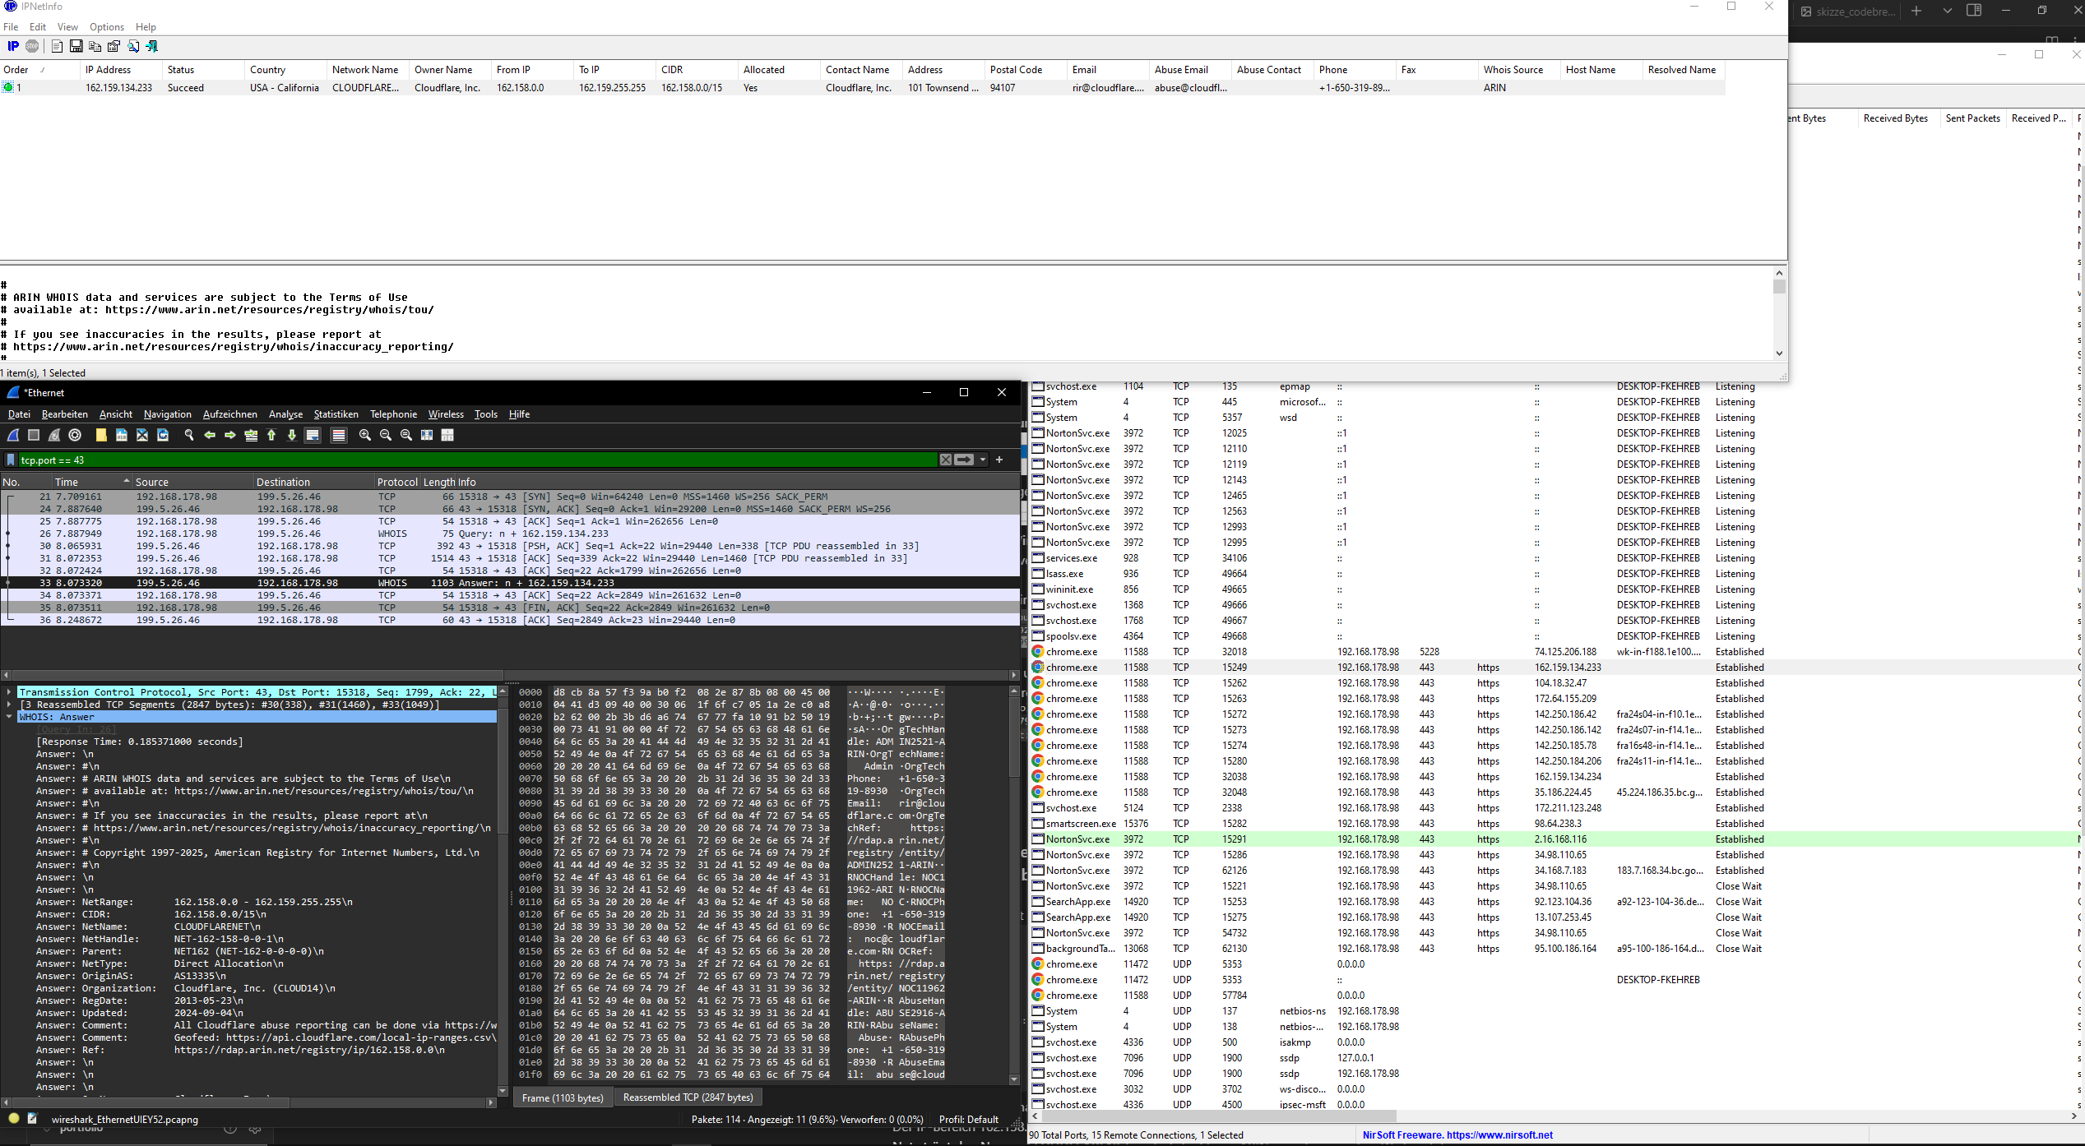
Task: Click IPNetInfo whois text vertical scrollbar
Action: coord(1779,313)
